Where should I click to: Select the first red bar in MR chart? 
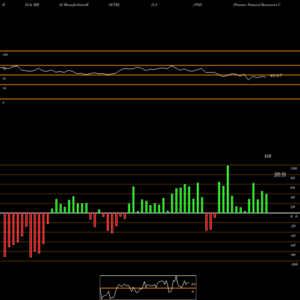5,235
